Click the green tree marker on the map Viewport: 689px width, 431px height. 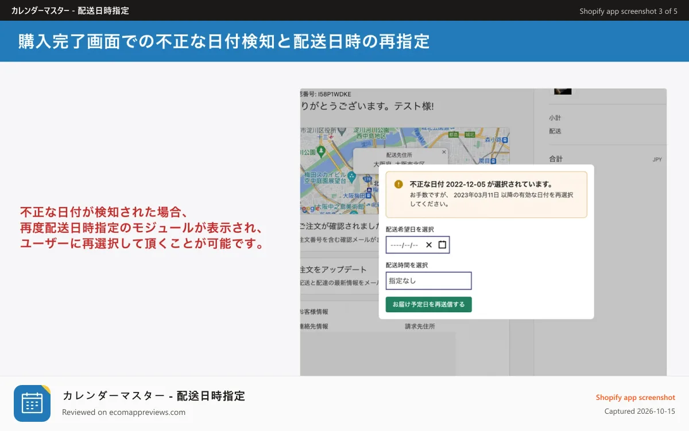322,151
